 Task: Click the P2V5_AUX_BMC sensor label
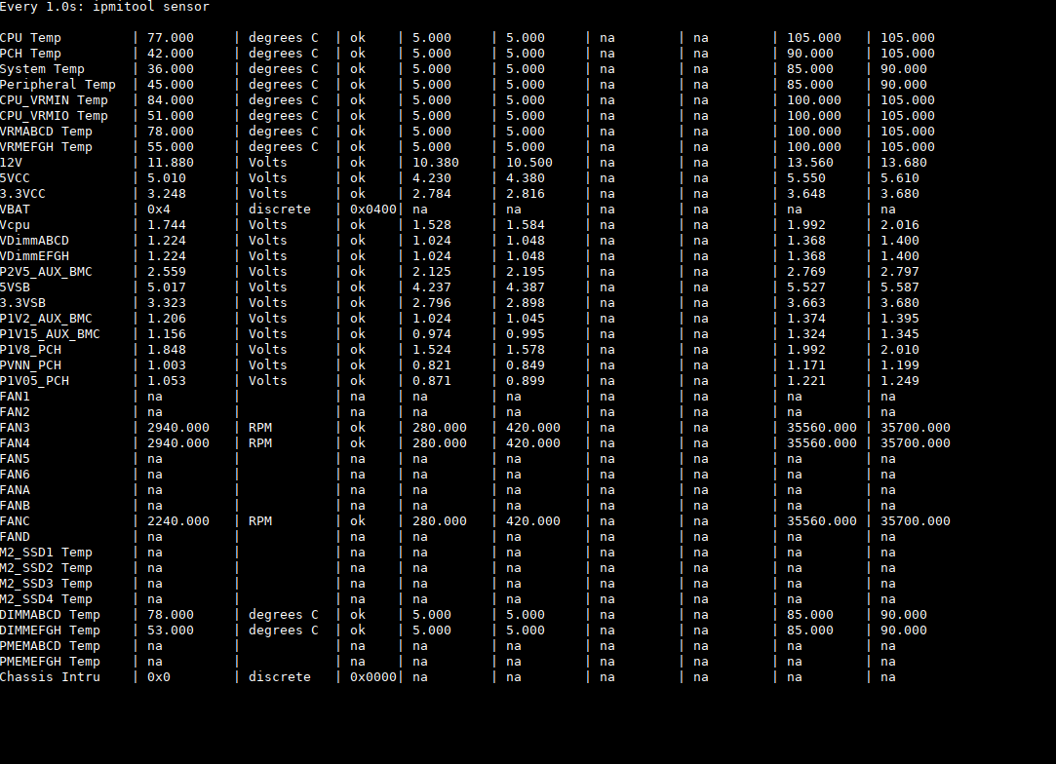tap(46, 272)
